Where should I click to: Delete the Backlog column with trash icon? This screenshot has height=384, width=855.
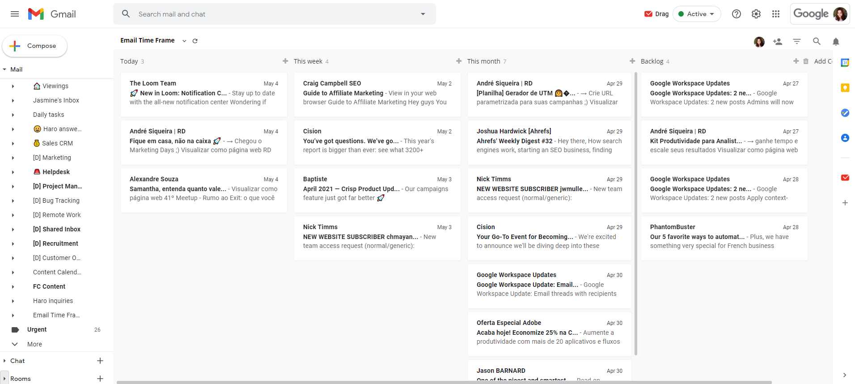pos(806,61)
